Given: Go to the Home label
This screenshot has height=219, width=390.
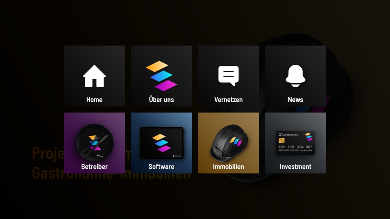Looking at the screenshot, I should pyautogui.click(x=94, y=99).
